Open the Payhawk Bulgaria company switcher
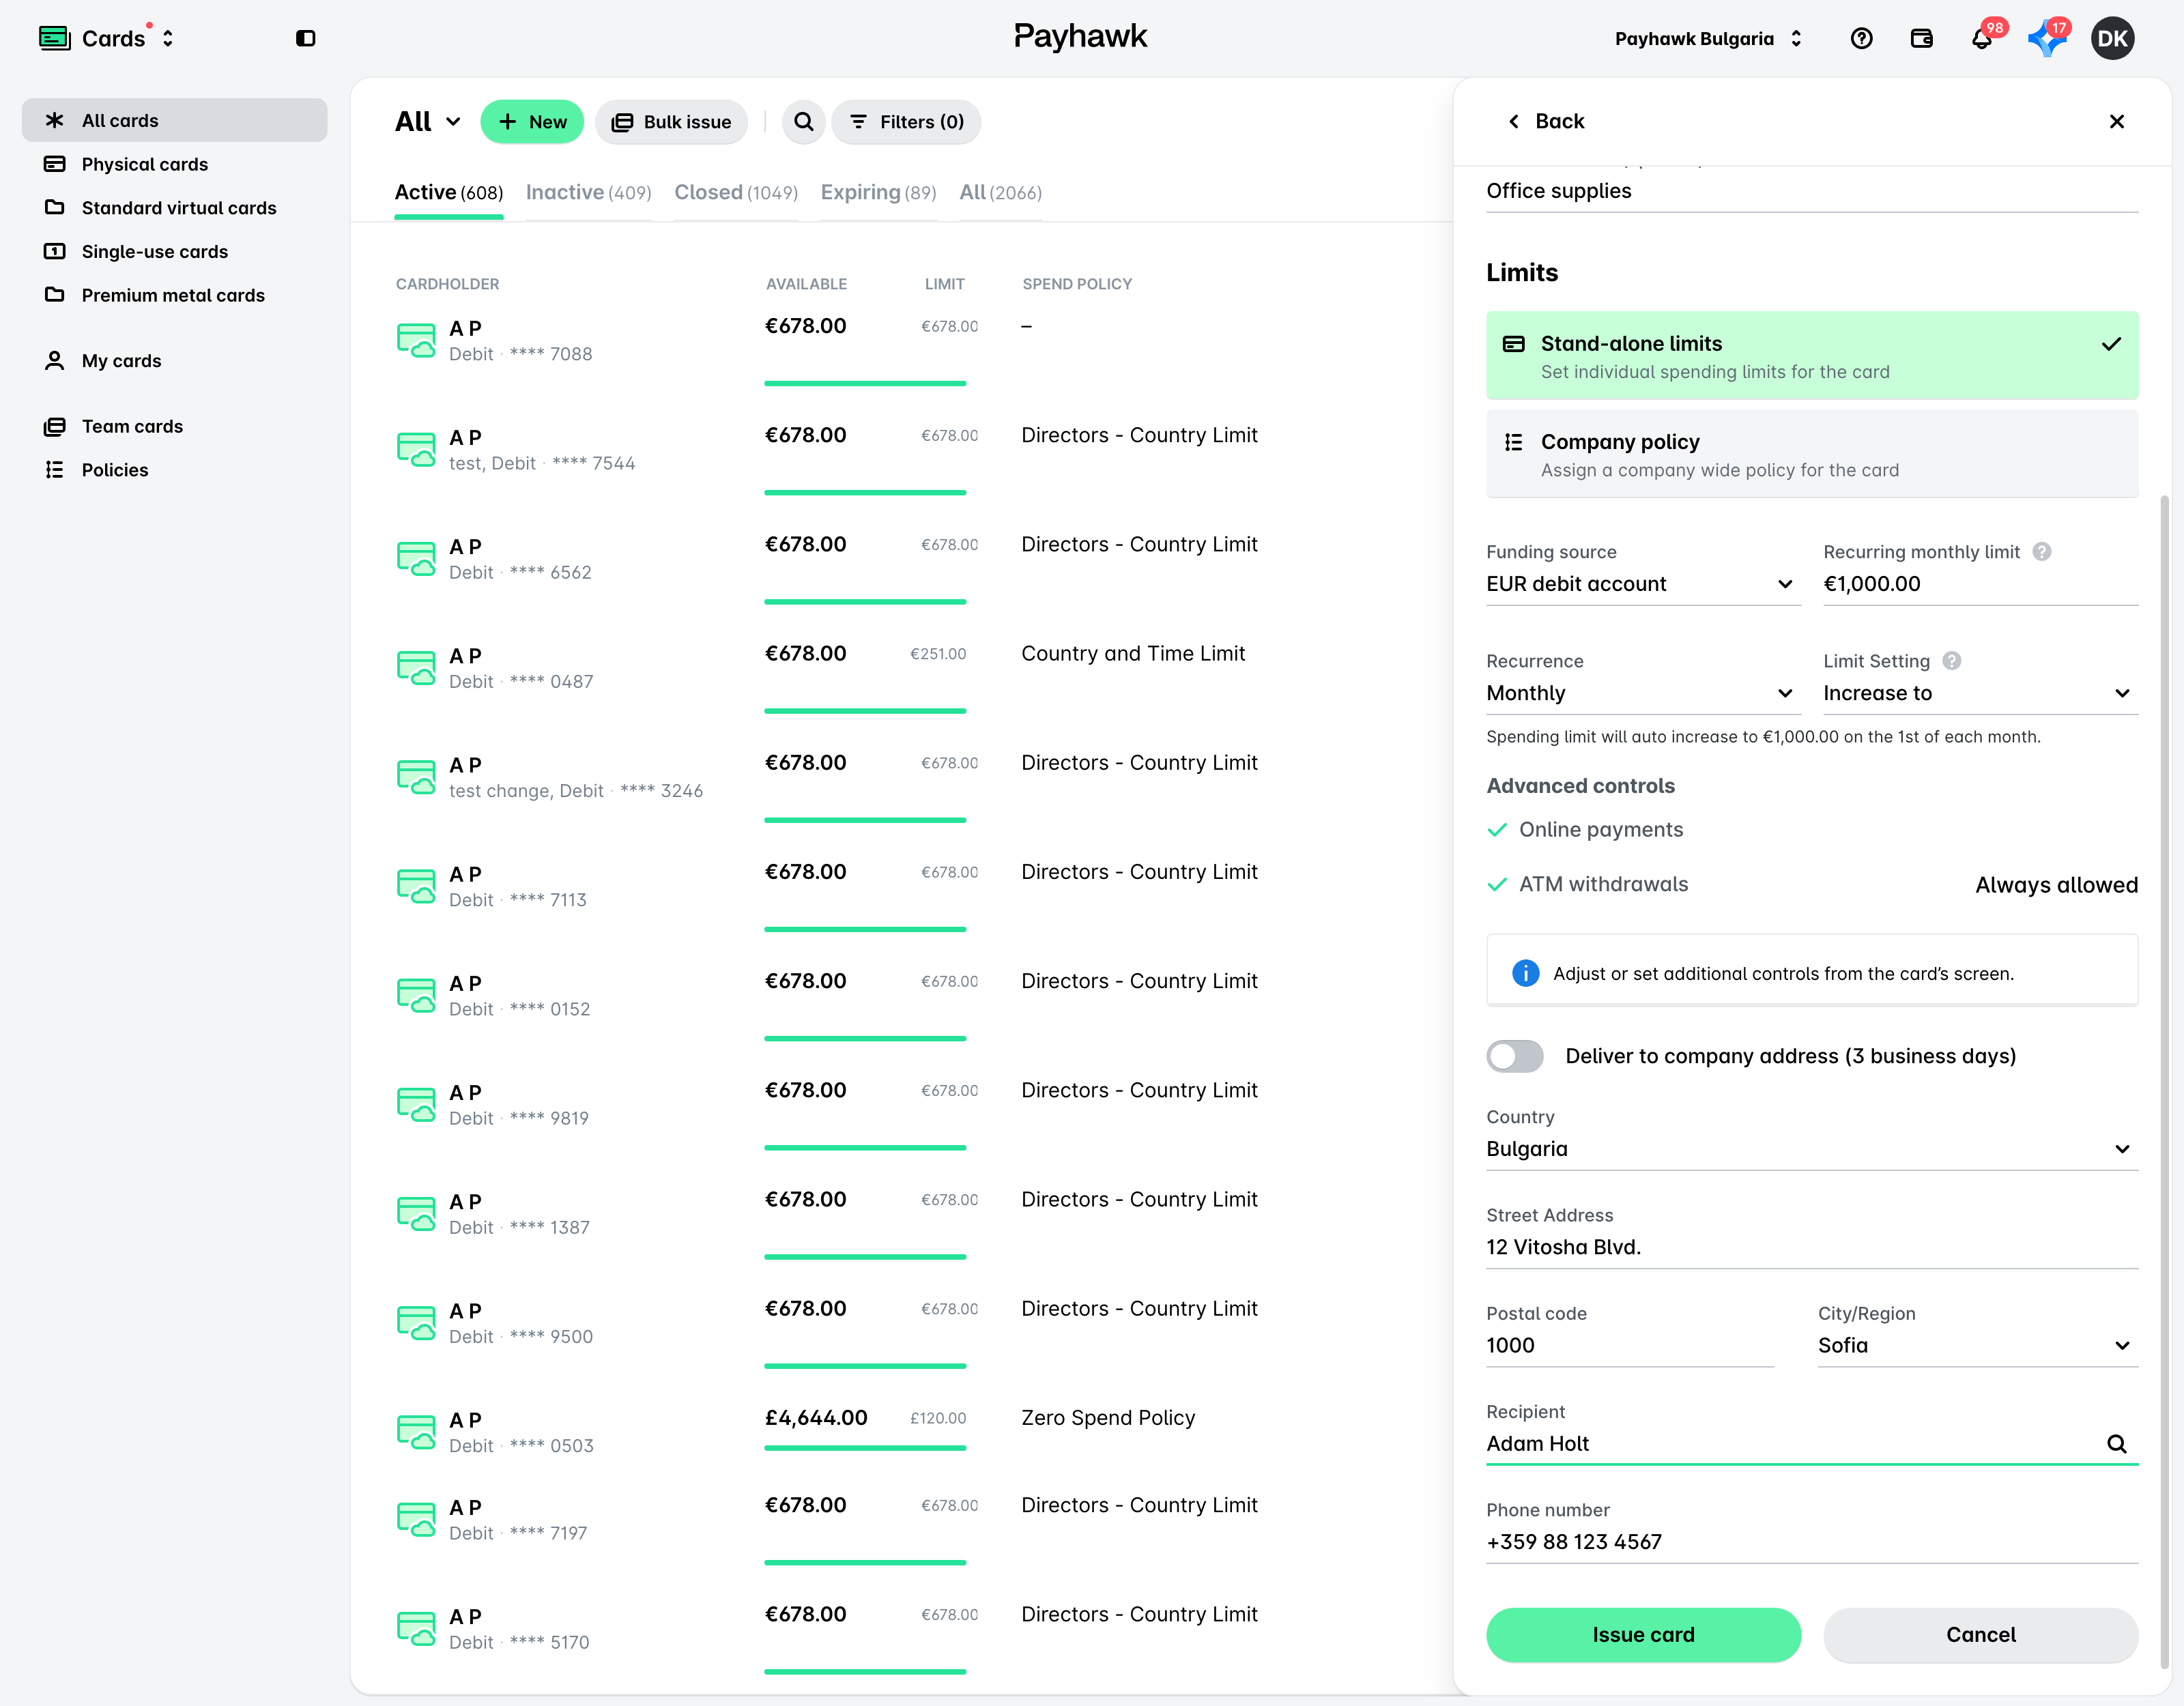This screenshot has height=1706, width=2184. [1708, 38]
